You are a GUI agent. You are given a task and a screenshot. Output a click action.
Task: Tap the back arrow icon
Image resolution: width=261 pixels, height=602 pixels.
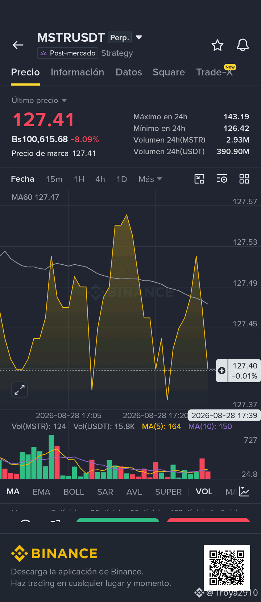tap(18, 45)
